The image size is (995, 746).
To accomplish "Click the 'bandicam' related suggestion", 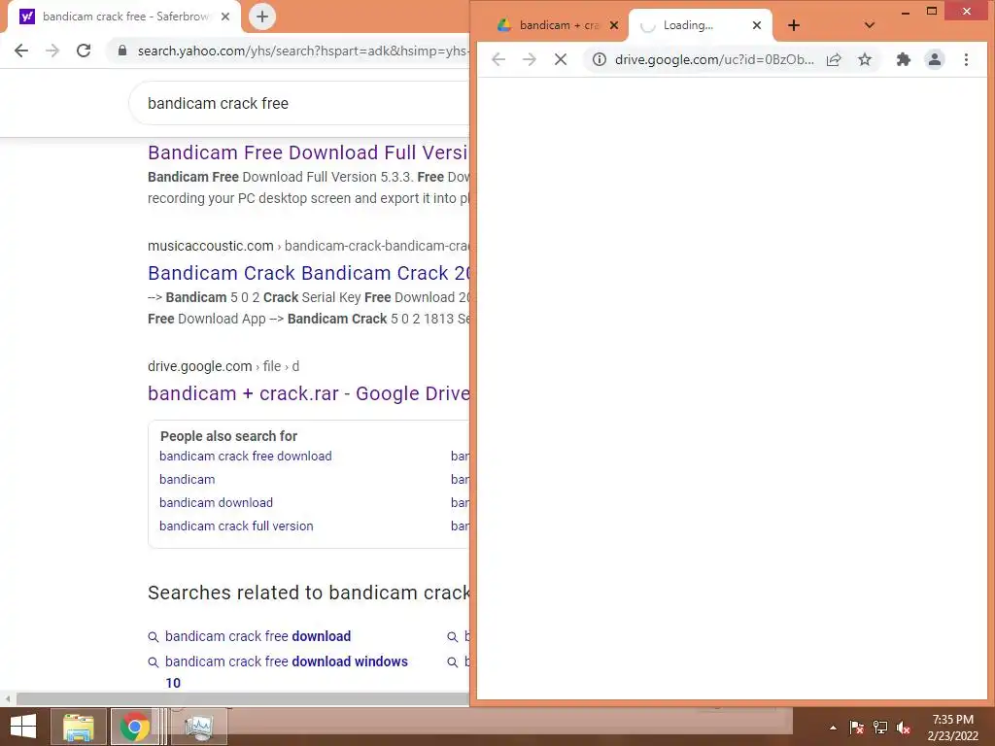I will coord(188,480).
